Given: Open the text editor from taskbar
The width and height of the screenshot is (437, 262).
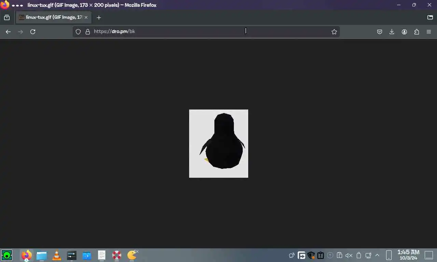Looking at the screenshot, I should tap(102, 255).
